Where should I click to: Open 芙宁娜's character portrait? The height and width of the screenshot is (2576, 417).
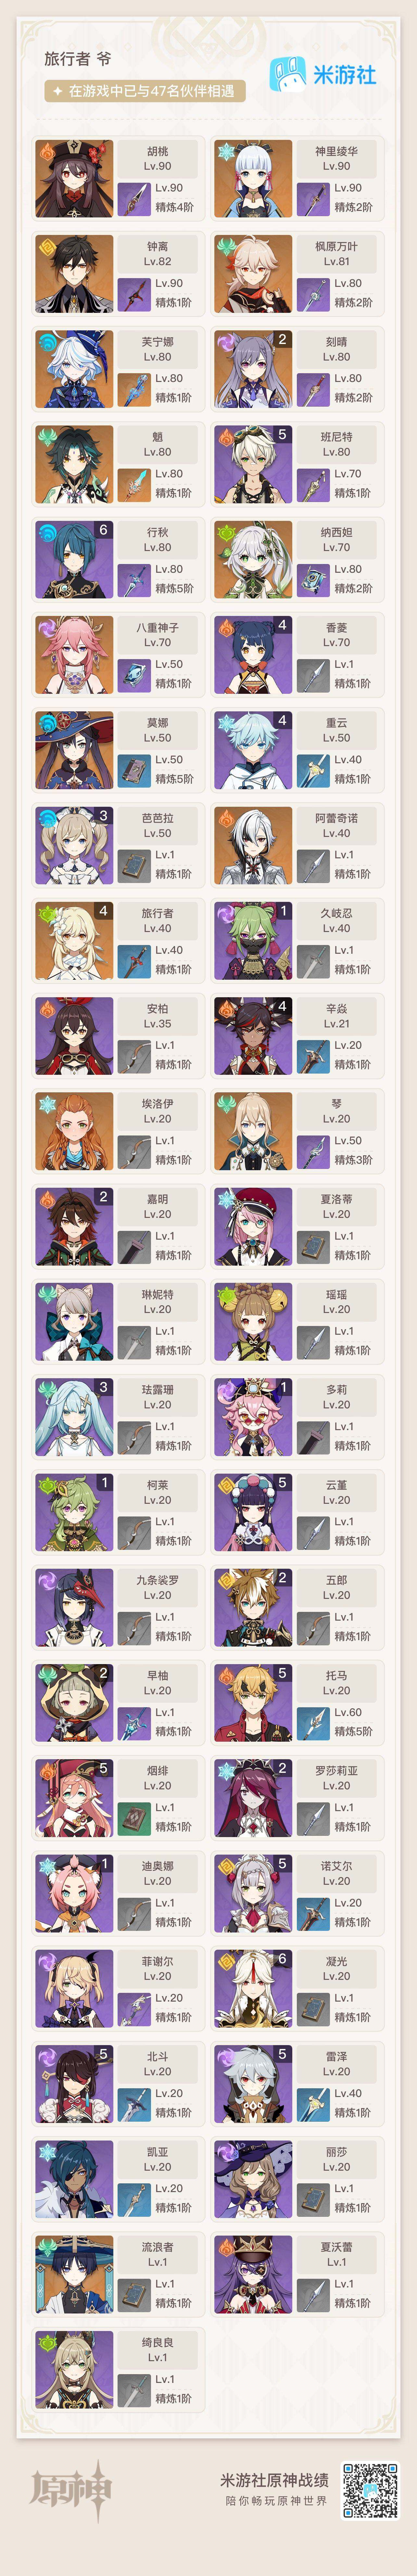tap(74, 369)
